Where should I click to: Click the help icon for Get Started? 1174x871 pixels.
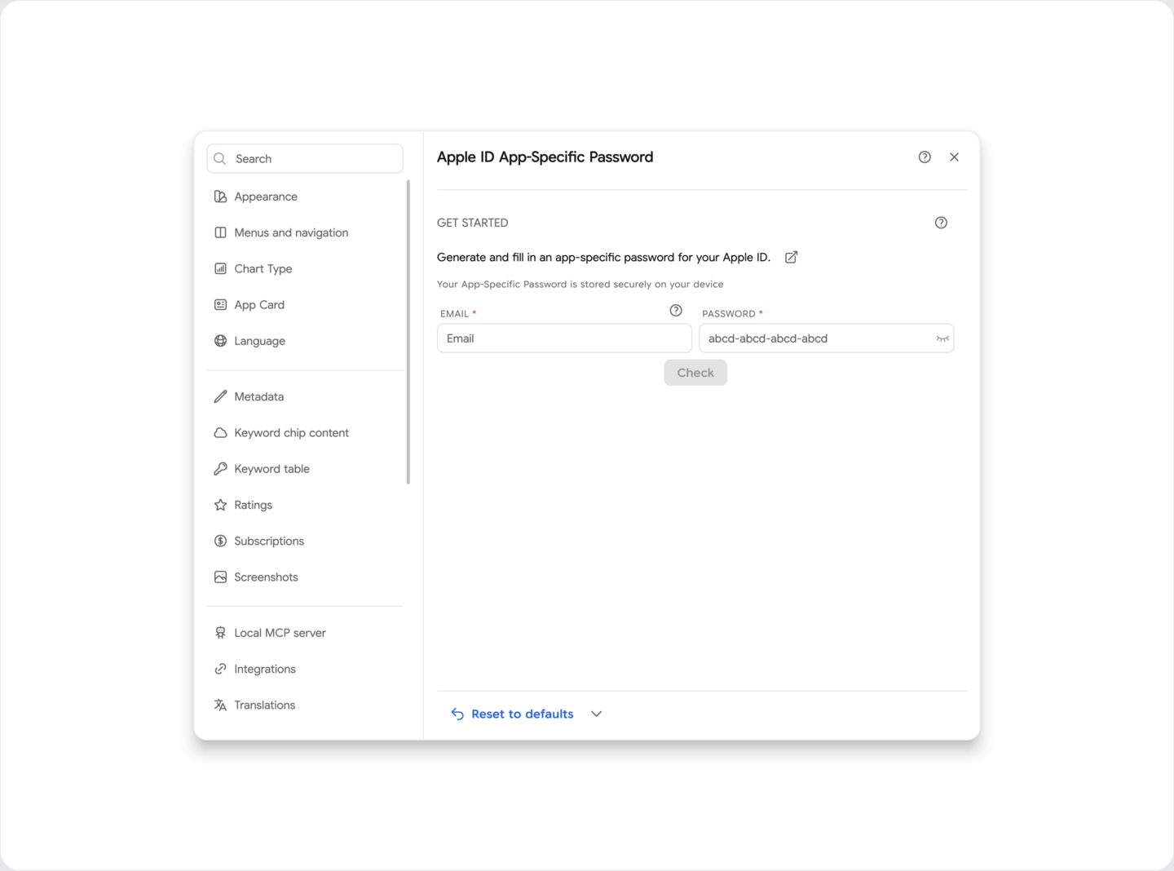click(x=941, y=223)
